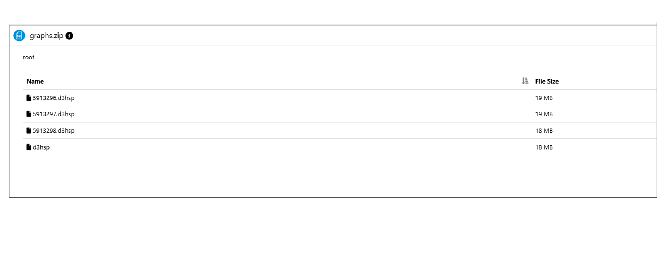Navigate to the root folder breadcrumb
Image resolution: width=671 pixels, height=253 pixels.
click(x=29, y=57)
